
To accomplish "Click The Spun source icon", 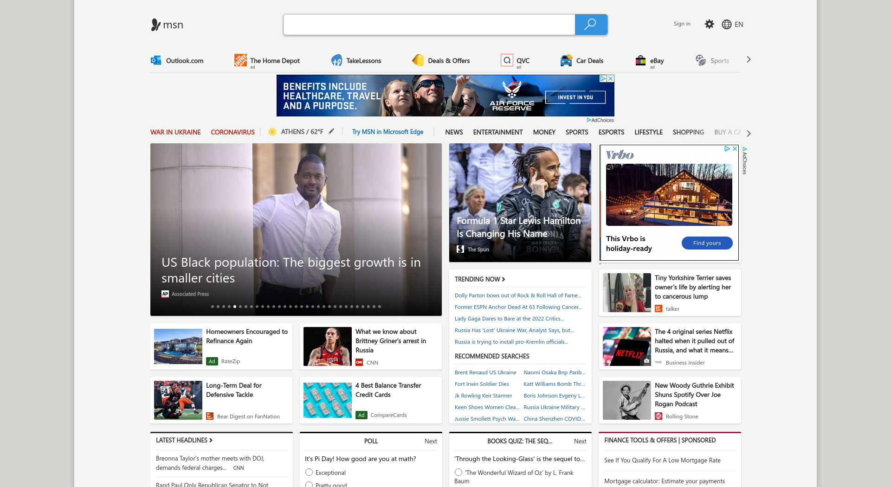I will (460, 249).
